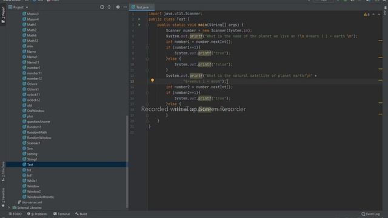Click the Project panel vertical scrollbar

(x=127, y=162)
